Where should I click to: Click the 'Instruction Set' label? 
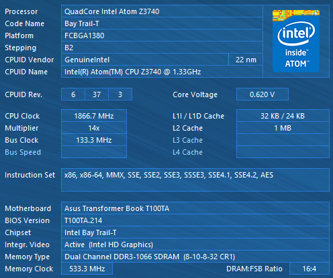pos(30,175)
